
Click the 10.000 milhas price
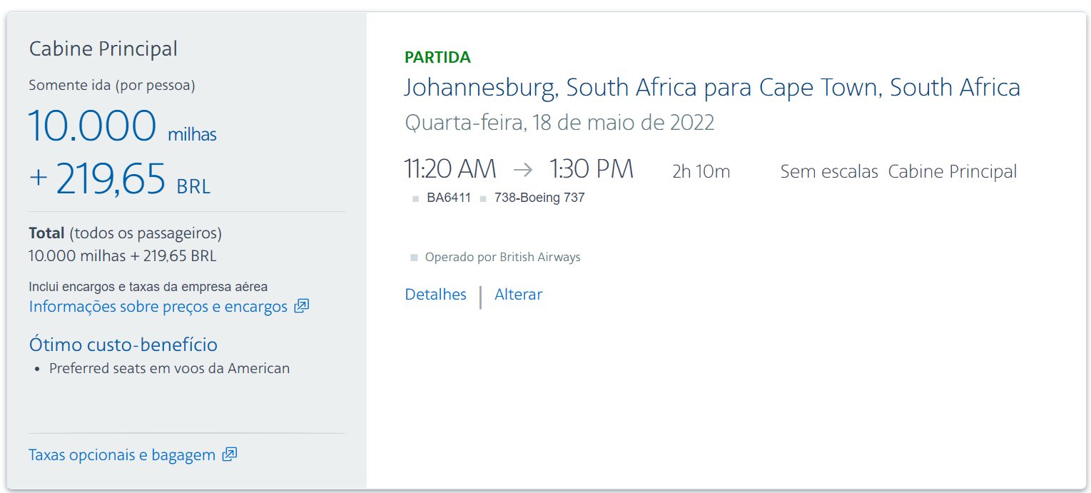[123, 126]
